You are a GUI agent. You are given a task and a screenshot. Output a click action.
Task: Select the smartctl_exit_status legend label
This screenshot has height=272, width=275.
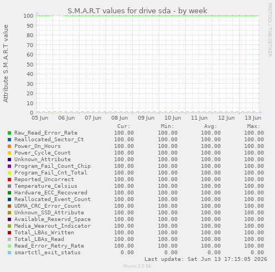pos(48,253)
